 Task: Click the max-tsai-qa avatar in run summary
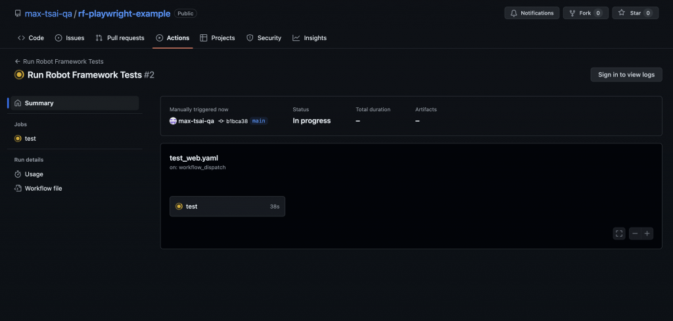point(173,121)
